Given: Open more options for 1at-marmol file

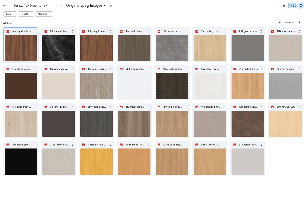Looking at the screenshot, I should 73,31.
